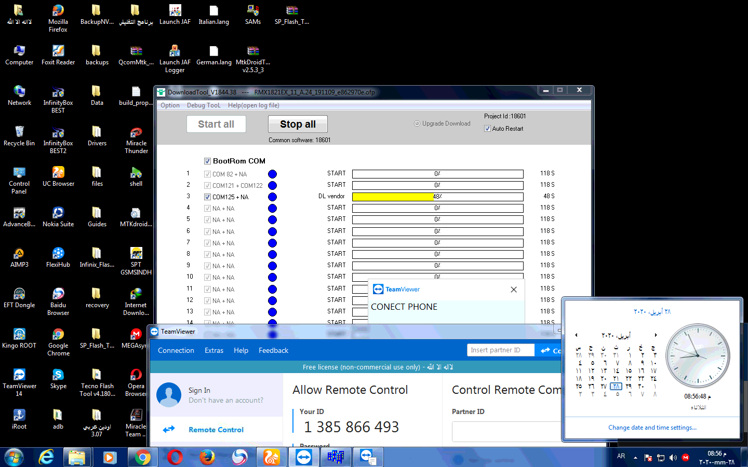Open Debug Tool menu

tap(204, 105)
